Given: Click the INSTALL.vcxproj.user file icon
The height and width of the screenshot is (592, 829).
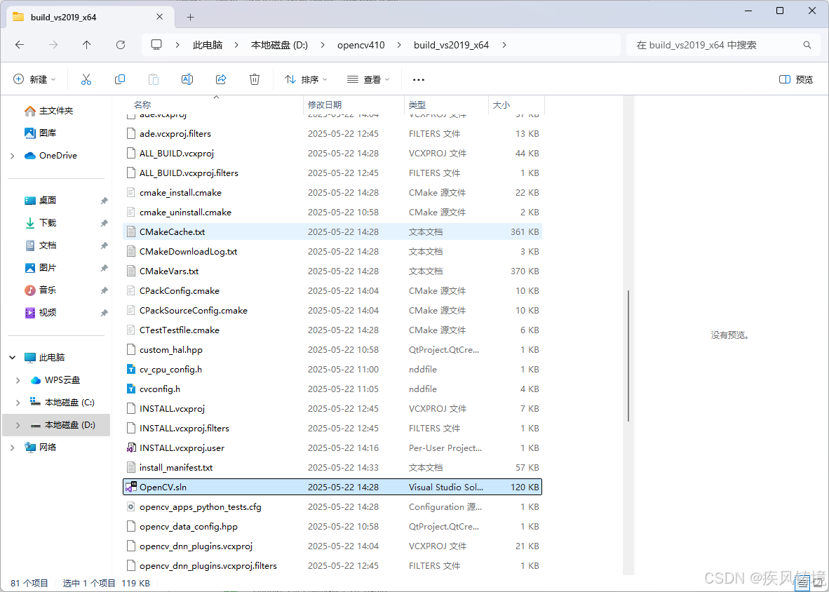Looking at the screenshot, I should click(132, 448).
